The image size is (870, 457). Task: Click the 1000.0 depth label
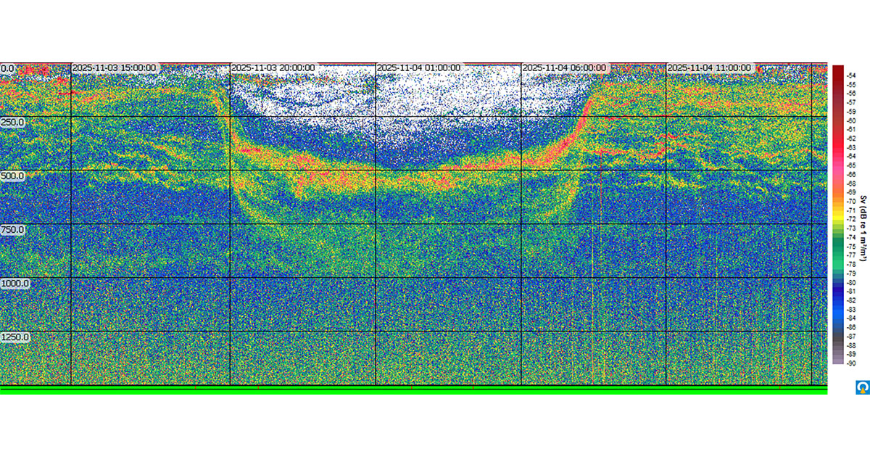point(14,283)
